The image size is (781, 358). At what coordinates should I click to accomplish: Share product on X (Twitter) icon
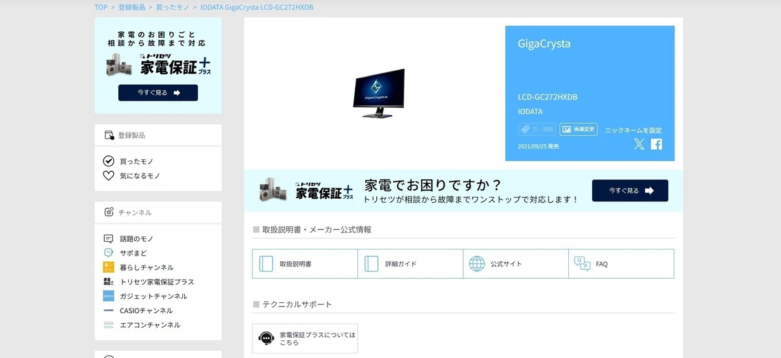tap(640, 144)
